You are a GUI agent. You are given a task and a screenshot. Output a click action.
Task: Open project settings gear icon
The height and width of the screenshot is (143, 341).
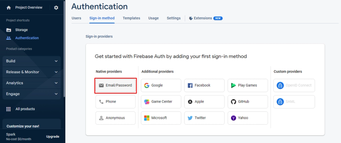point(56,7)
